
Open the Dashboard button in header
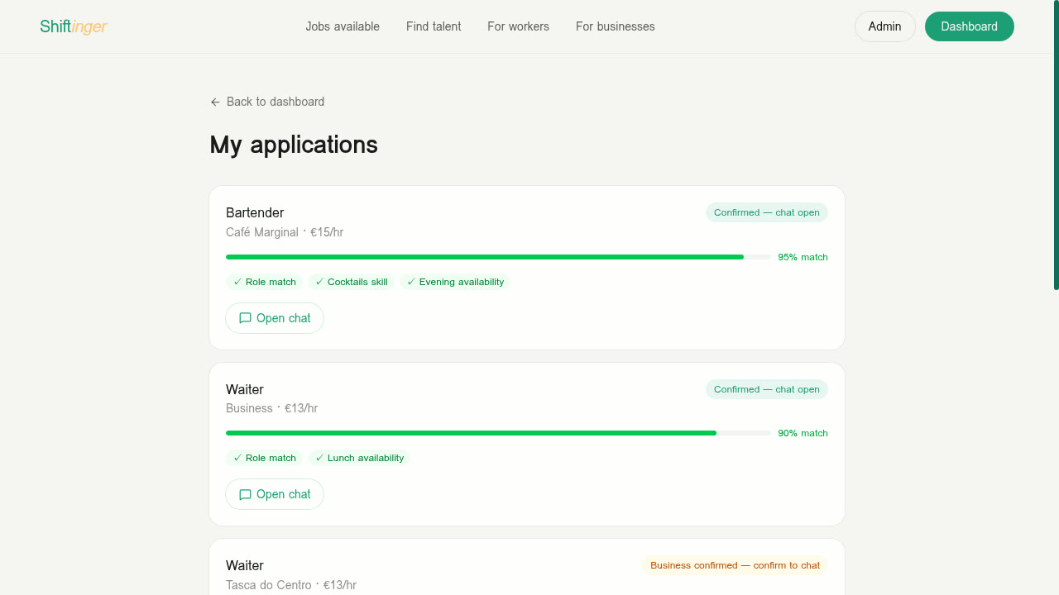pyautogui.click(x=969, y=26)
